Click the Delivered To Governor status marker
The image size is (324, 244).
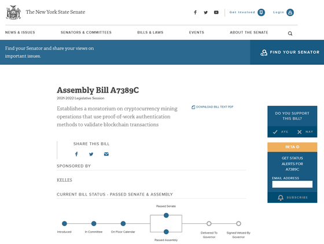(x=209, y=224)
